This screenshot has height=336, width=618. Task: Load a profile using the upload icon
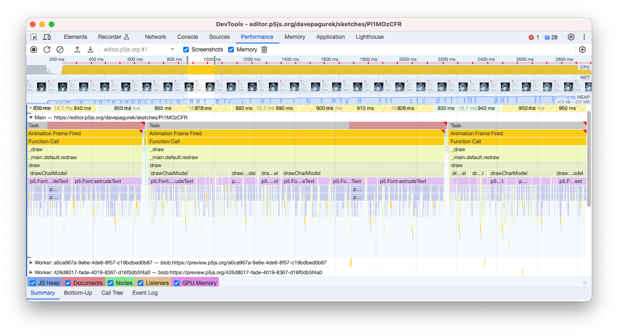pyautogui.click(x=77, y=50)
